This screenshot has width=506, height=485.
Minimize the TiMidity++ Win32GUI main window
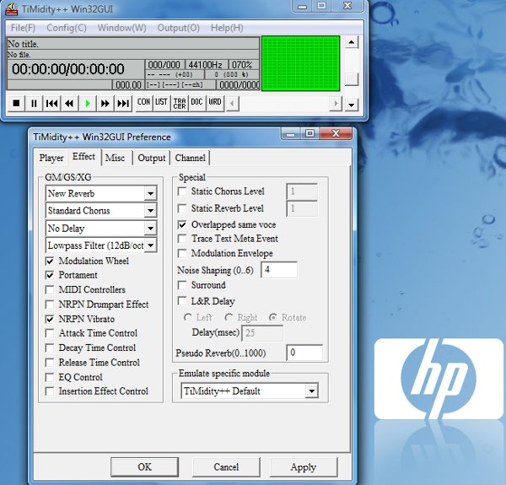click(x=302, y=6)
